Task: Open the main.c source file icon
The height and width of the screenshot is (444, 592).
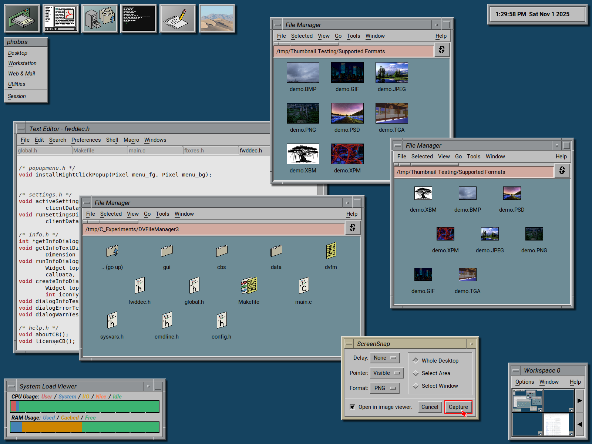Action: tap(303, 286)
